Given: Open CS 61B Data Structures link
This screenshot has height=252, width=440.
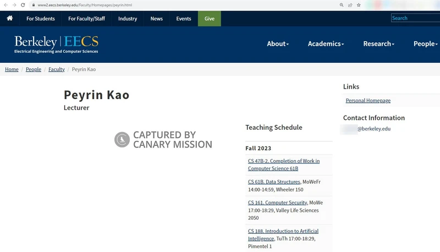Looking at the screenshot, I should point(274,182).
